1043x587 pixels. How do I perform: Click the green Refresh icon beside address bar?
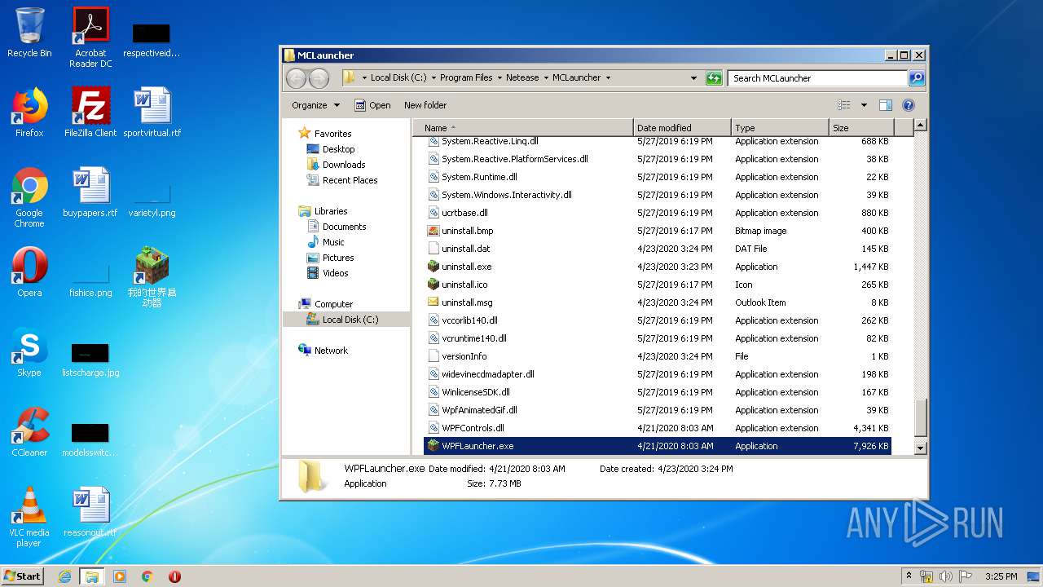[714, 78]
